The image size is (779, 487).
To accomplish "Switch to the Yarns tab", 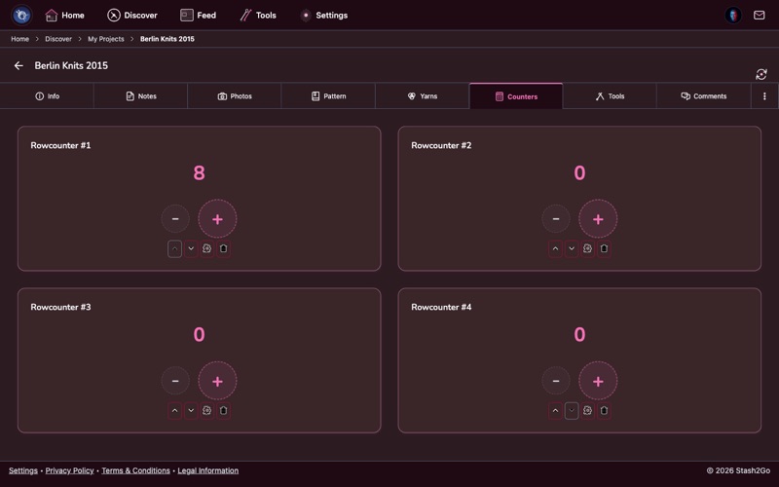I will click(x=423, y=95).
